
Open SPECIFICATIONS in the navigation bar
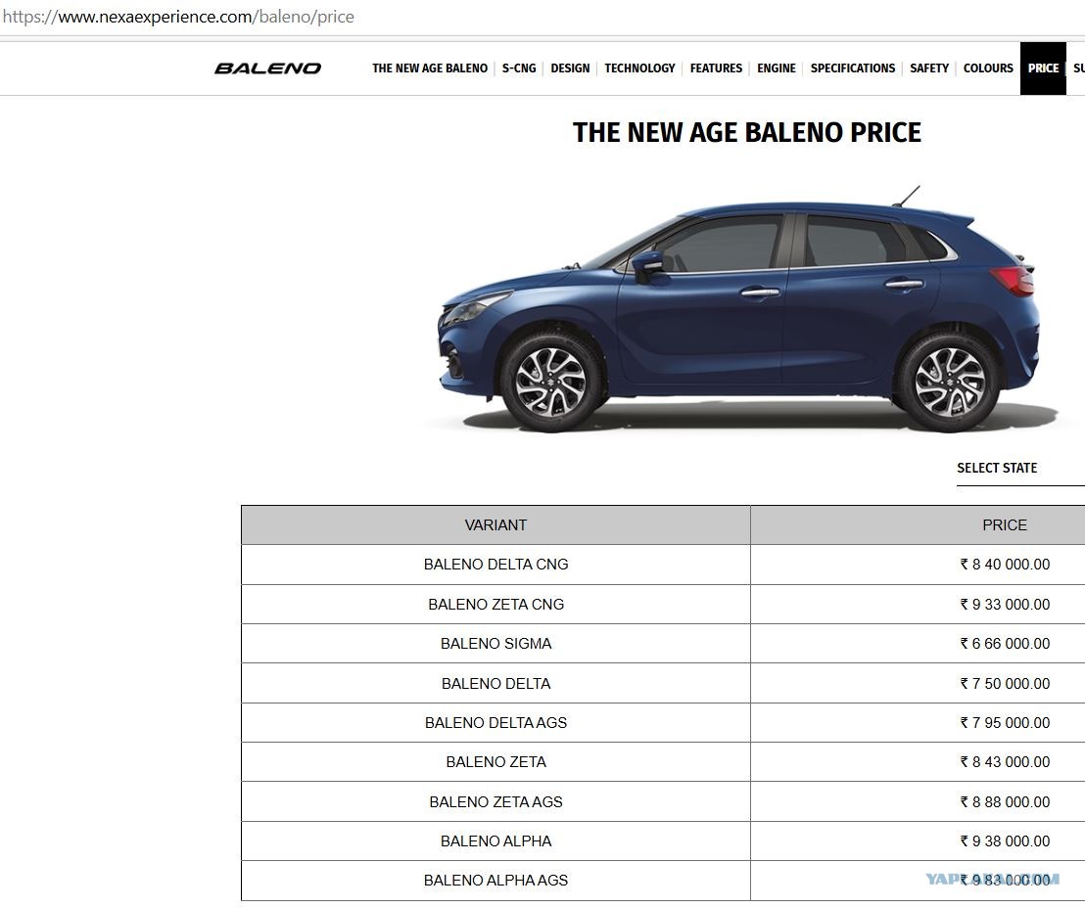pos(853,68)
